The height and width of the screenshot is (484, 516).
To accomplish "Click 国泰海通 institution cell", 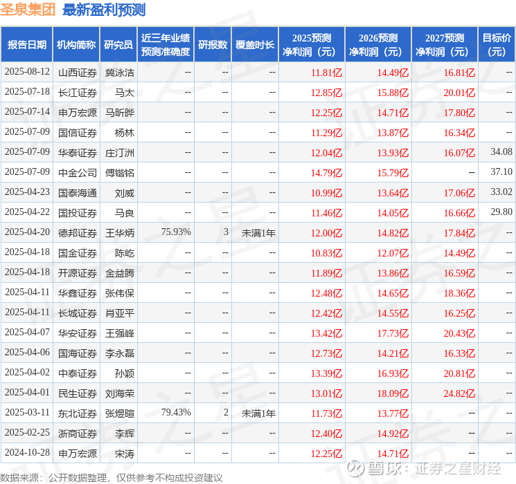I will 78,193.
